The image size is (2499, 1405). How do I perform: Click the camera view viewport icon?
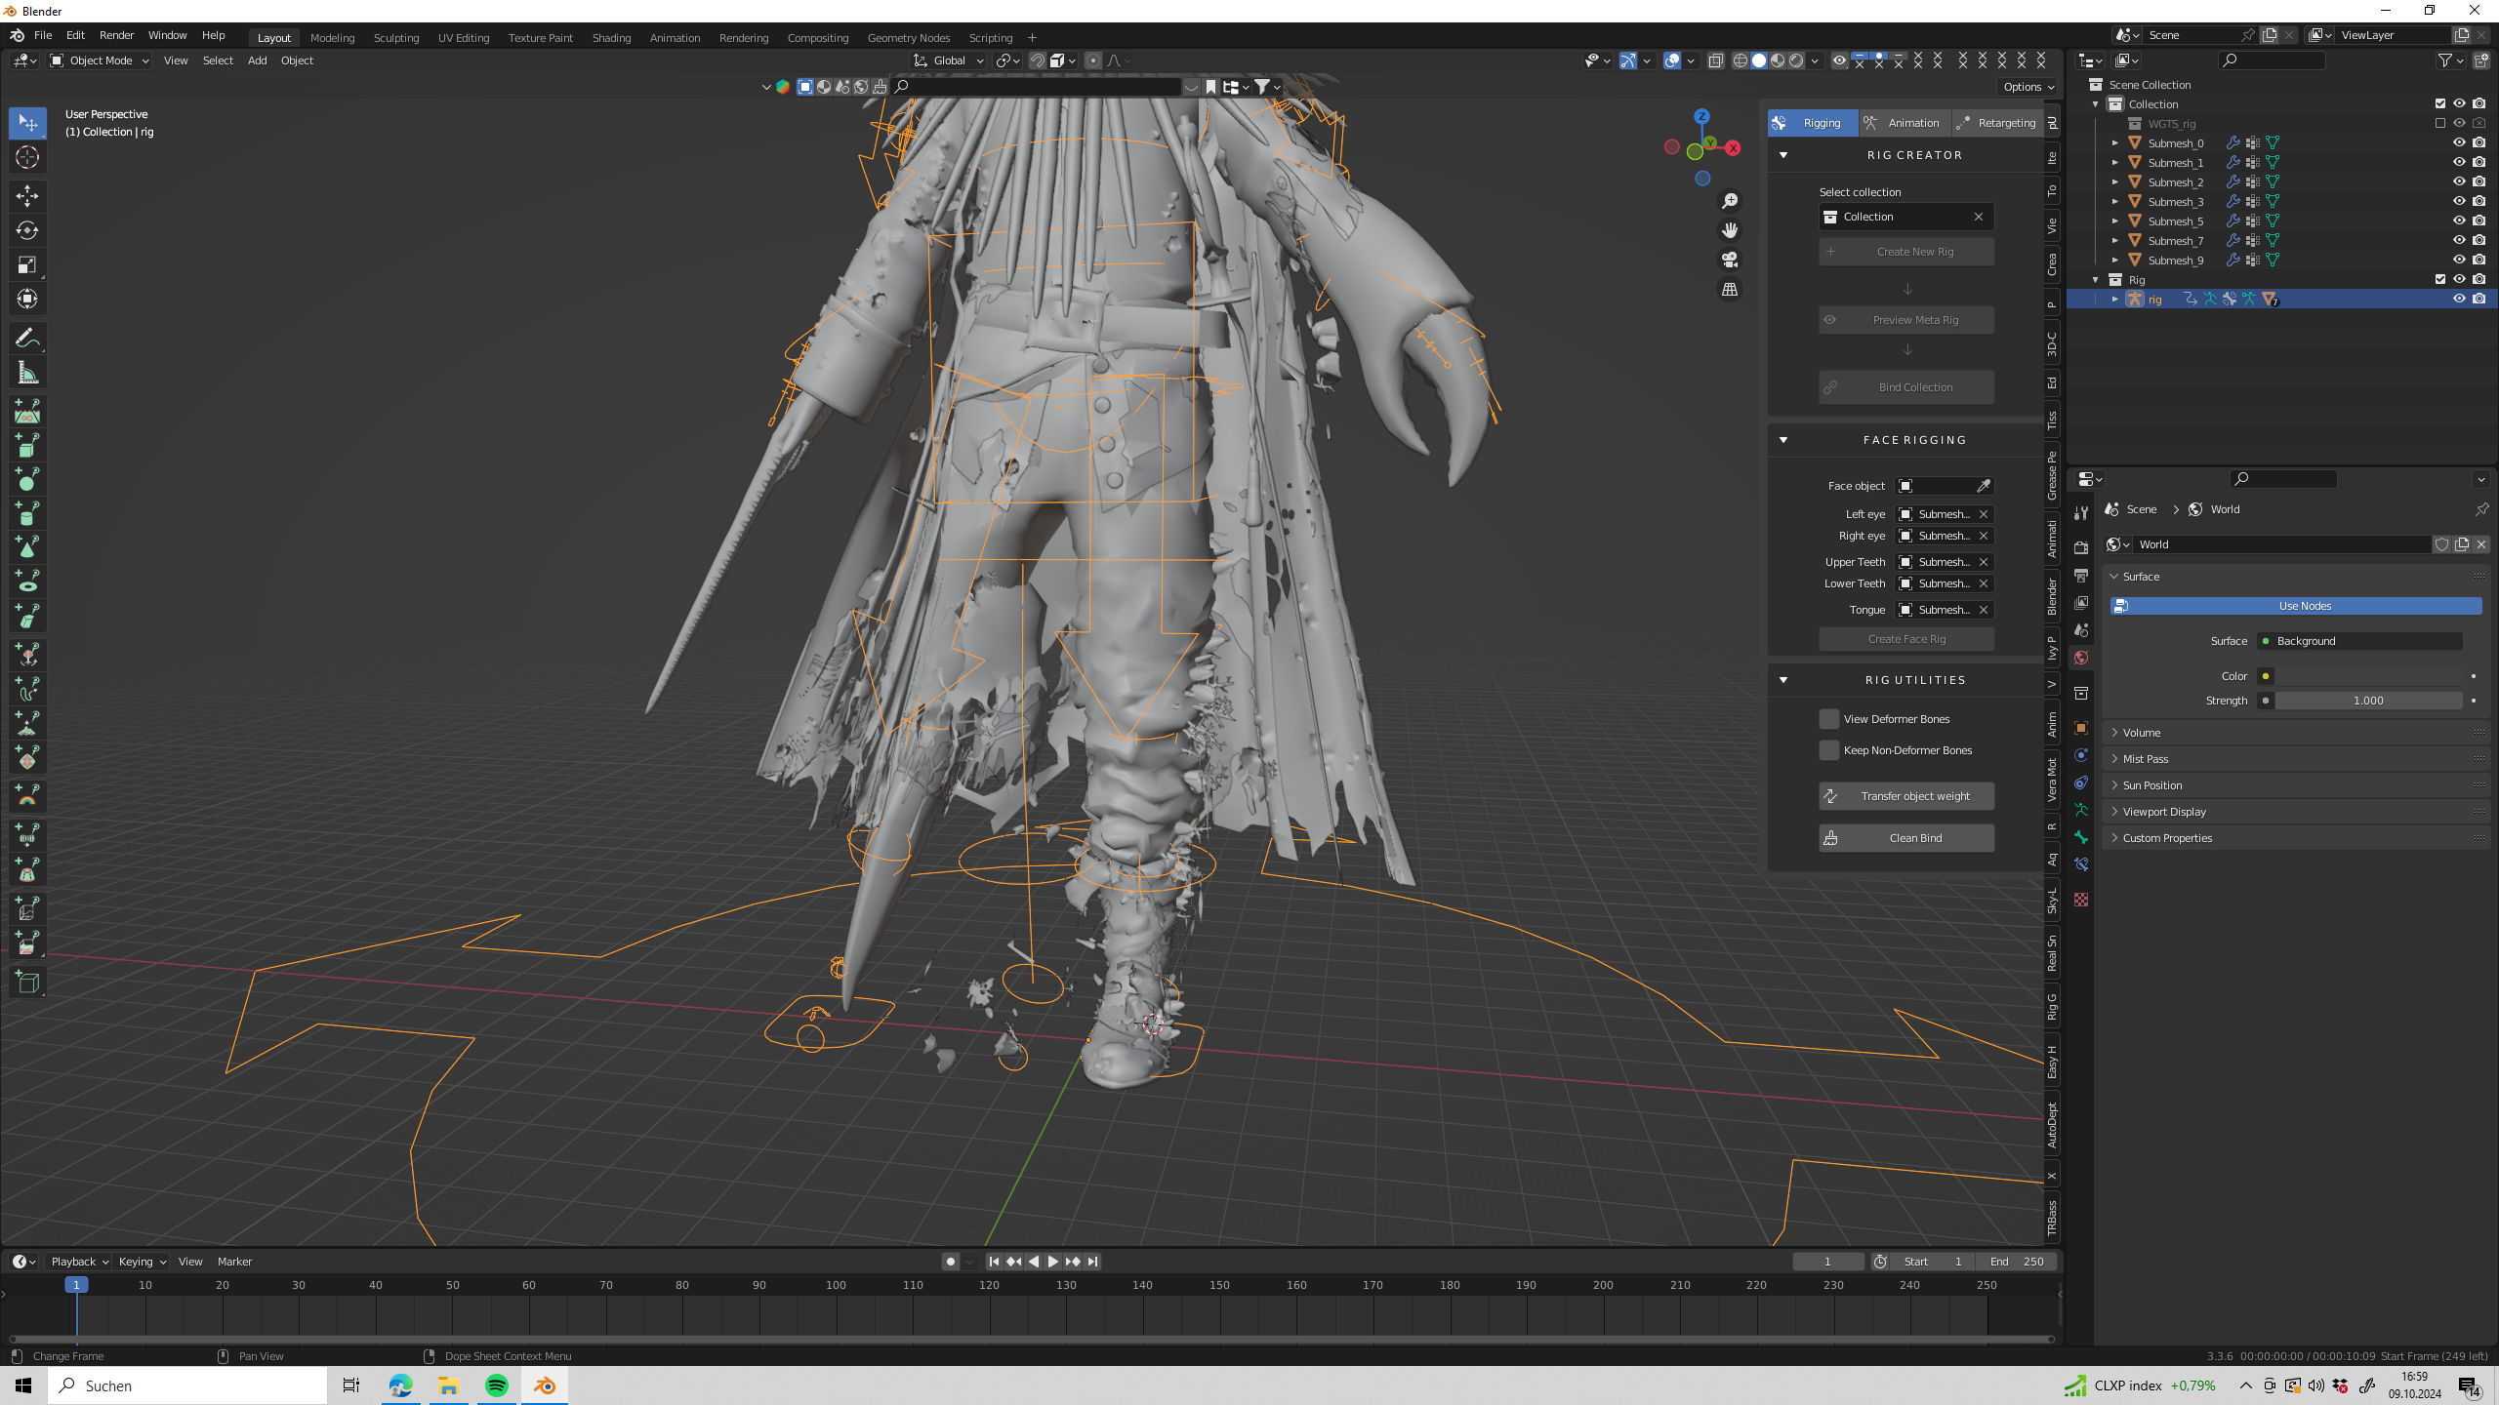1730,260
